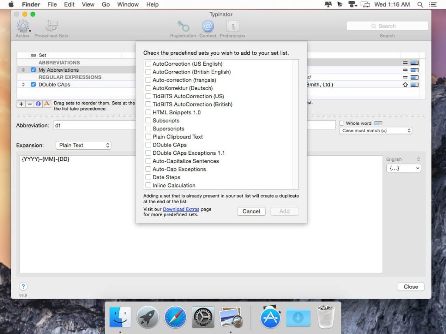Open the Go menu

tap(106, 4)
